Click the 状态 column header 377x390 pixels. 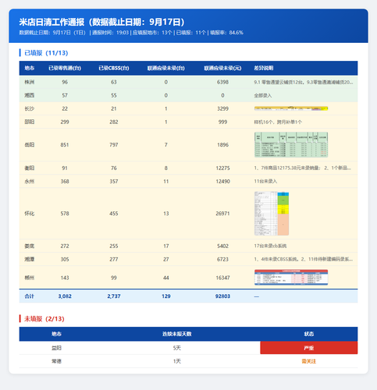pyautogui.click(x=309, y=334)
